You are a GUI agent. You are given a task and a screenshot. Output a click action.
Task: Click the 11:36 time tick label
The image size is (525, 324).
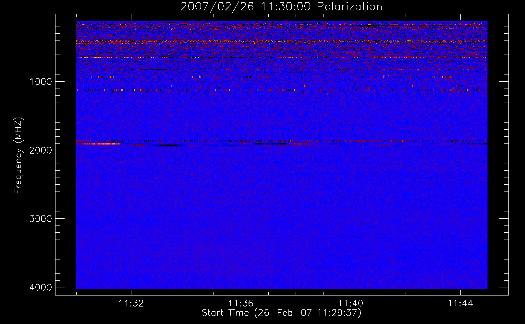click(241, 304)
